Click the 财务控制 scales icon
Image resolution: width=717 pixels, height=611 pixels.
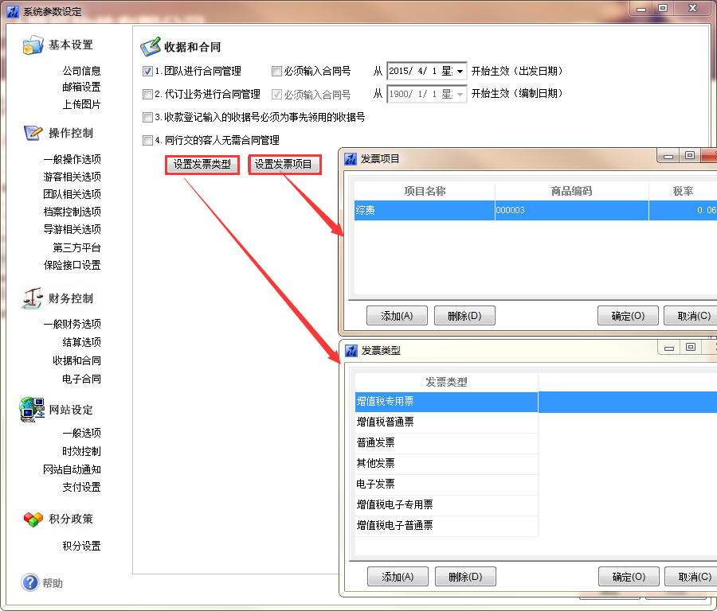pos(33,298)
